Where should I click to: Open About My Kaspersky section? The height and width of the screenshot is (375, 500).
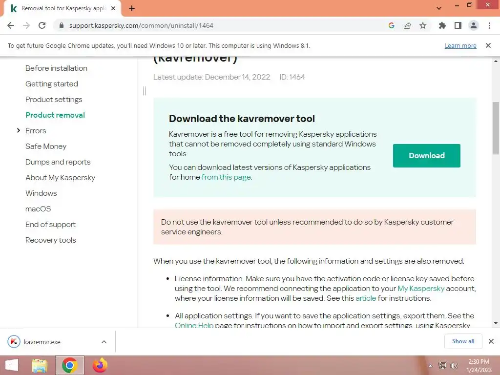pyautogui.click(x=60, y=178)
